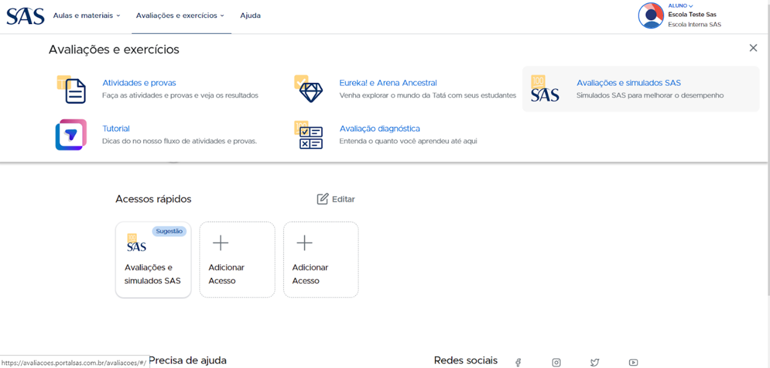This screenshot has width=770, height=368.
Task: Close the Avaliações e exercícios panel
Action: pyautogui.click(x=753, y=48)
